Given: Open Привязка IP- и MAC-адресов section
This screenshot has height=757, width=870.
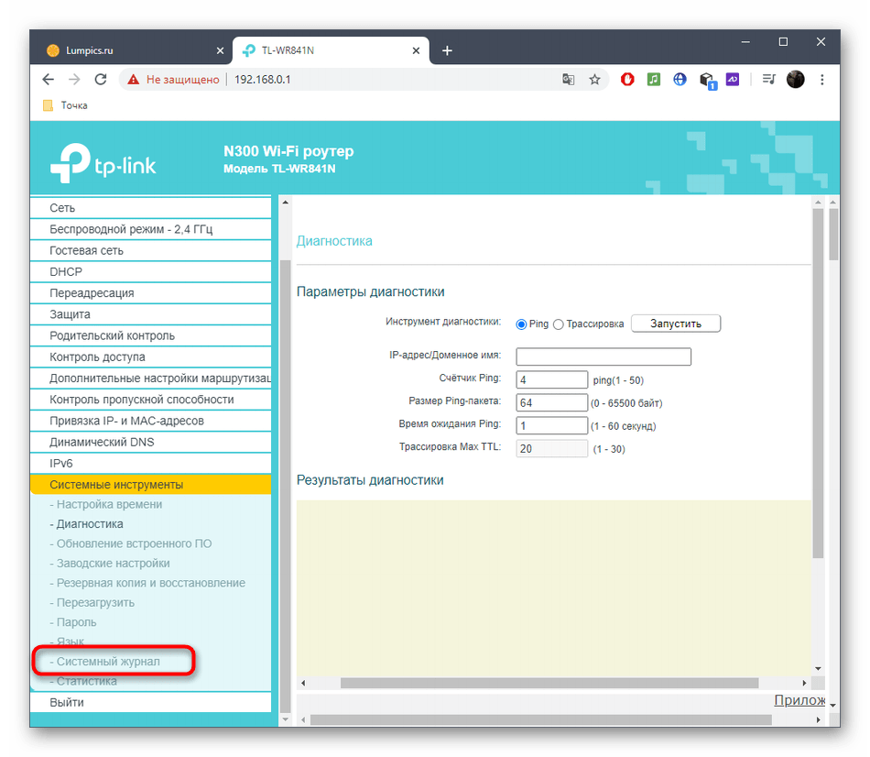Looking at the screenshot, I should [150, 421].
